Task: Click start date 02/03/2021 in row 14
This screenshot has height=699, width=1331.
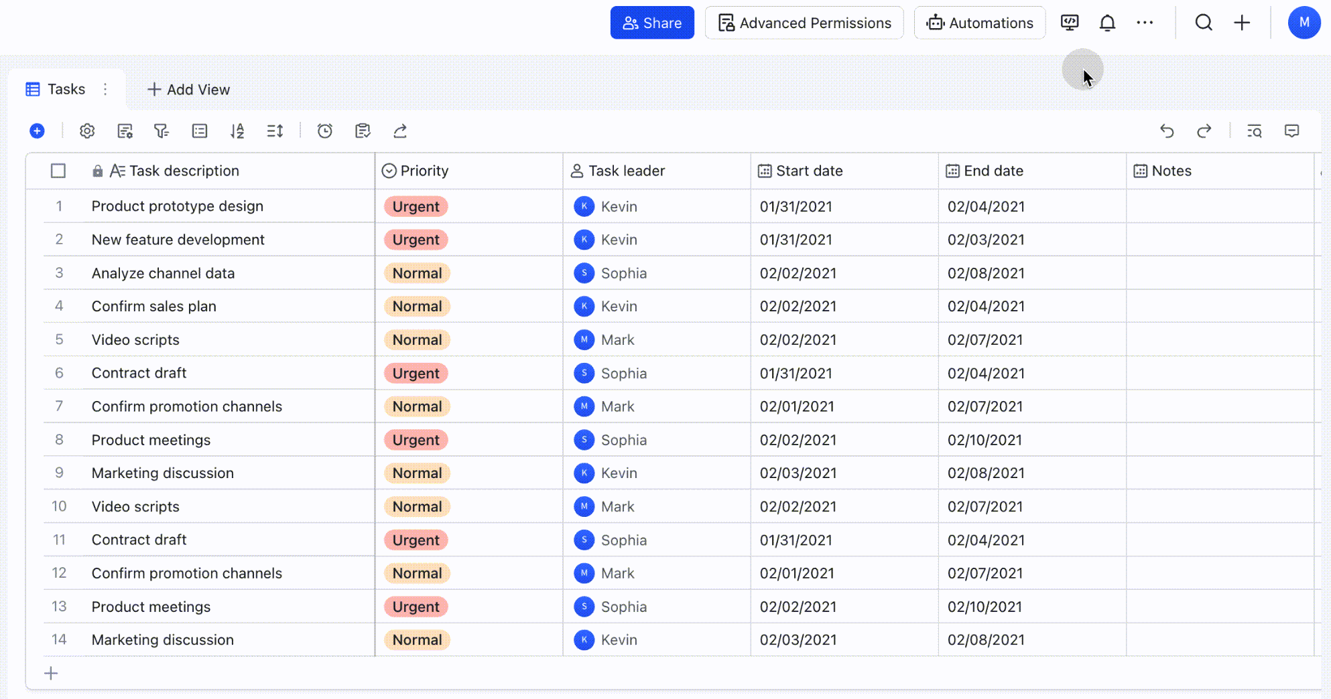Action: coord(798,639)
